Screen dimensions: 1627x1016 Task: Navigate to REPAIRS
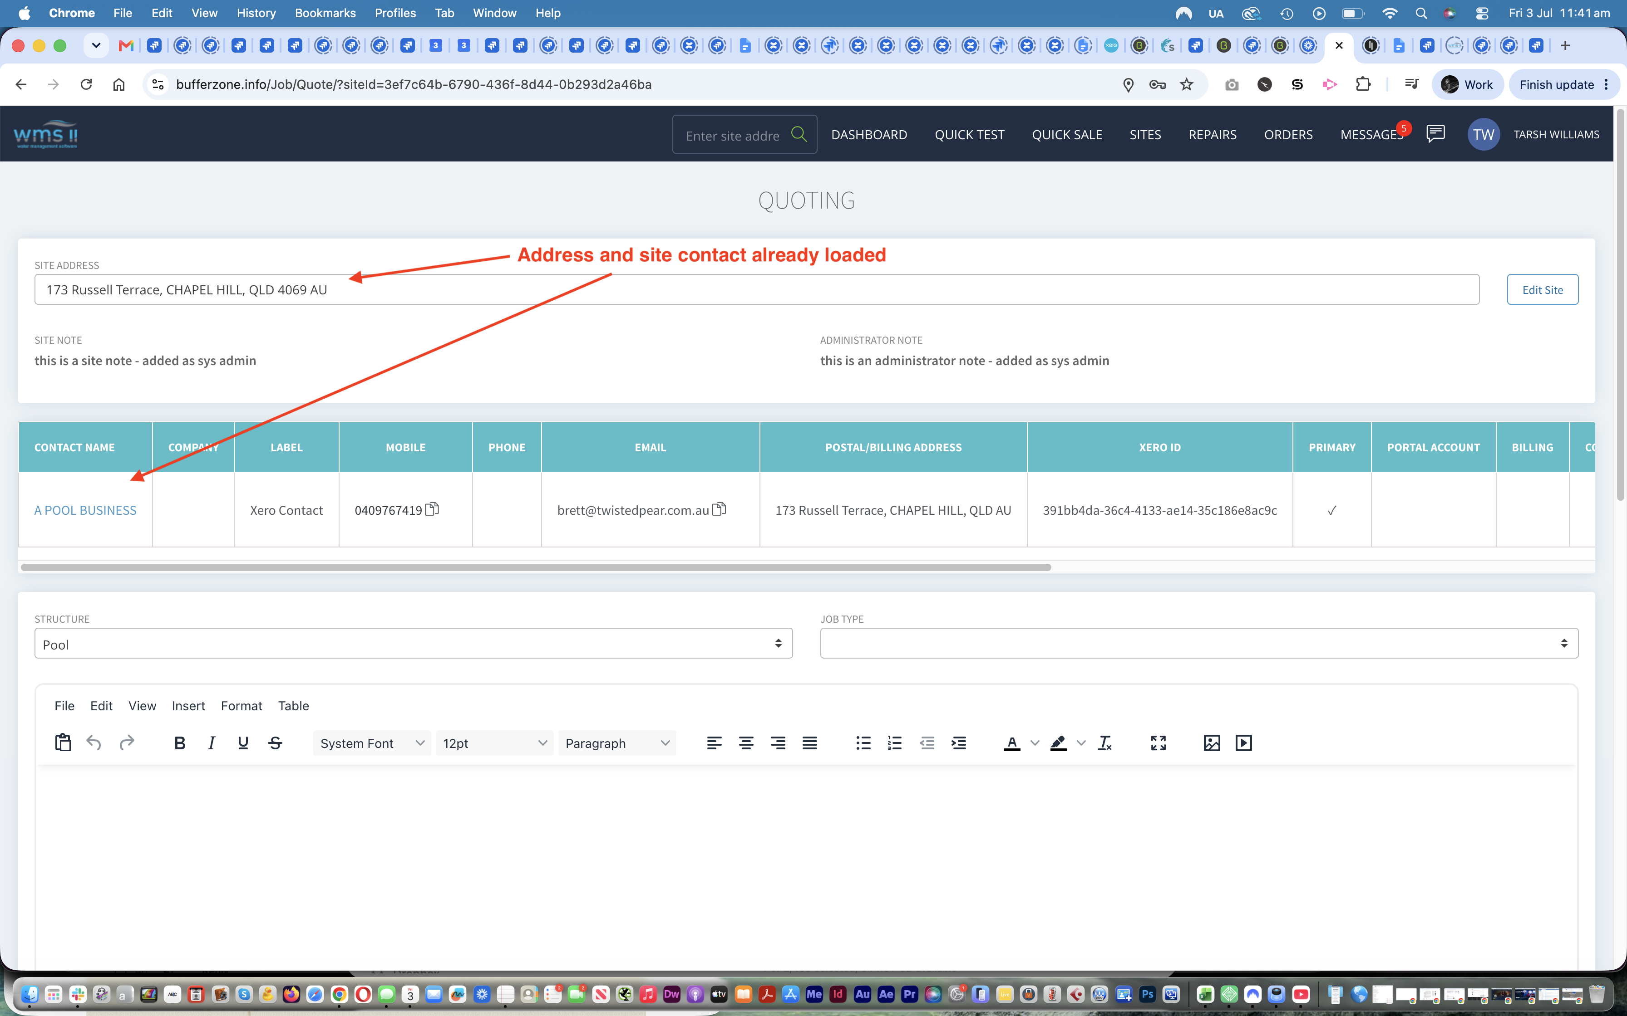click(x=1212, y=134)
